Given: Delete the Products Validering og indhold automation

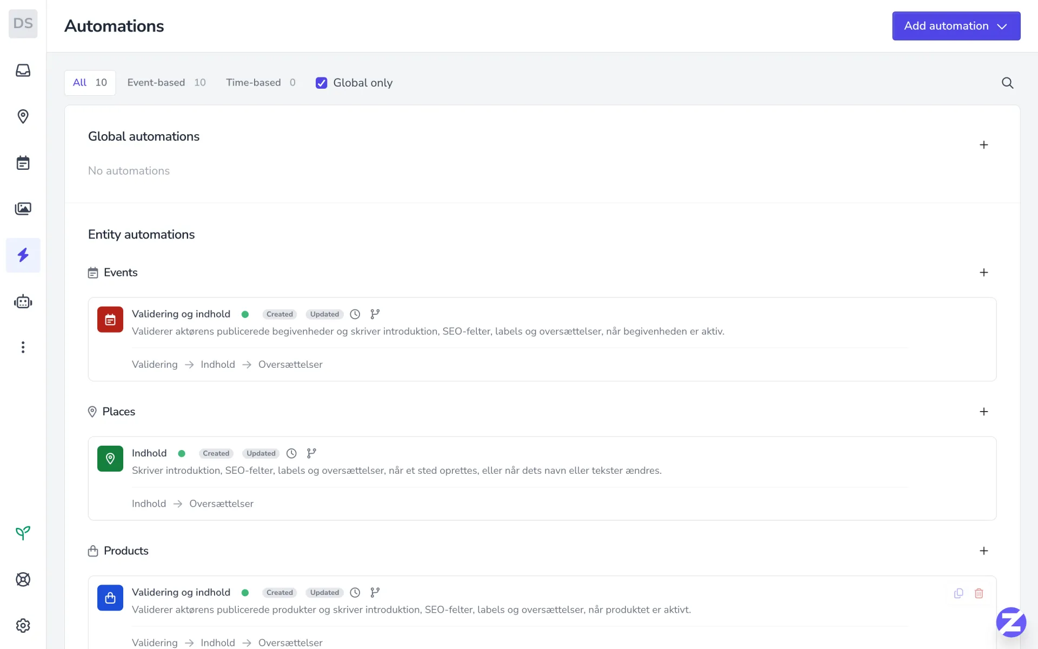Looking at the screenshot, I should 979,593.
